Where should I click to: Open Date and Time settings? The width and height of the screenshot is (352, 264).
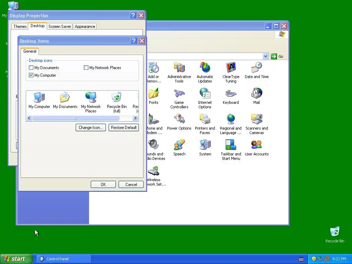pos(256,70)
